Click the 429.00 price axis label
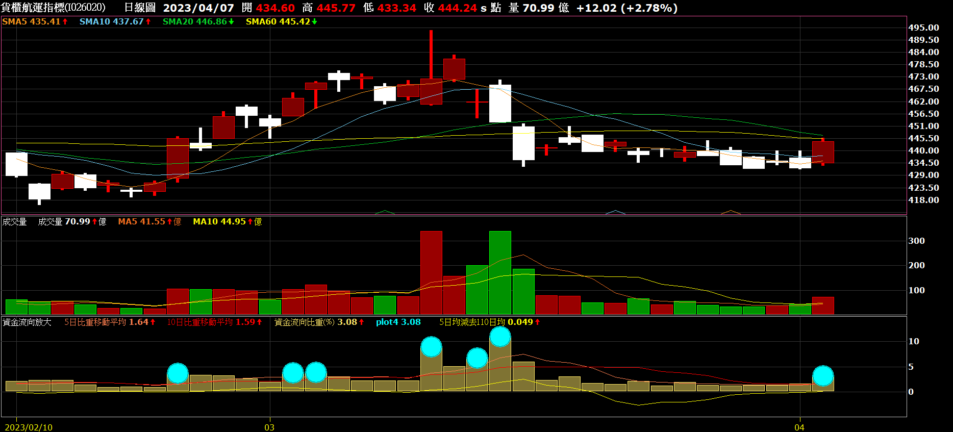 tap(923, 175)
